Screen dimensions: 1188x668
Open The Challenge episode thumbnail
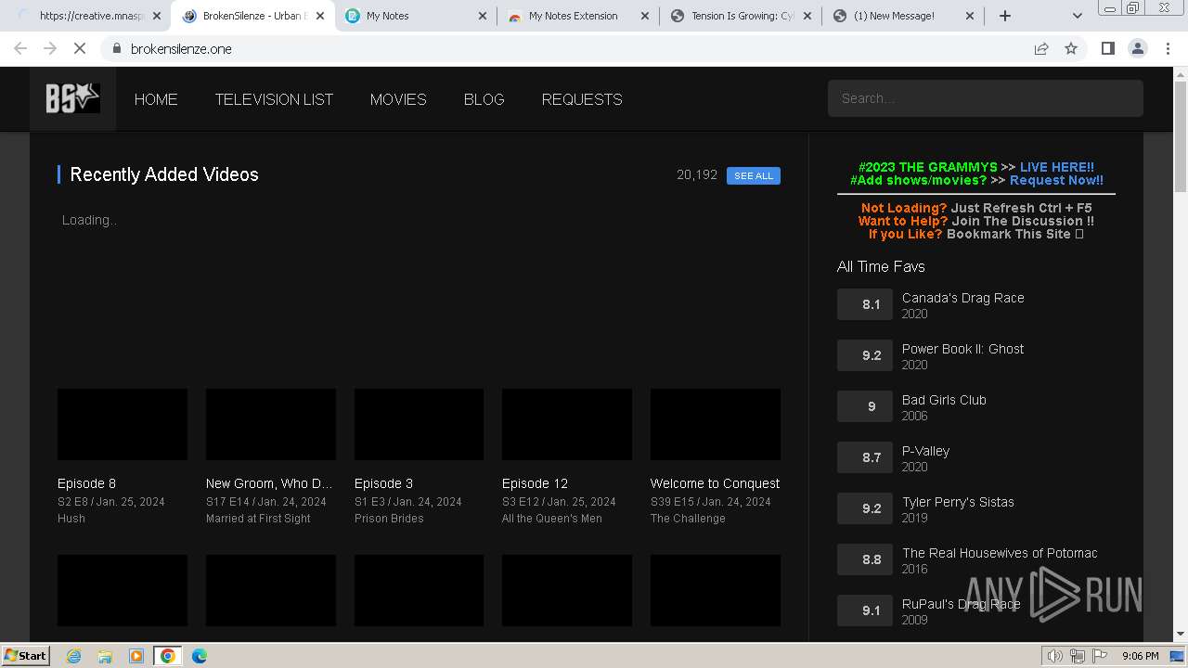pos(716,424)
